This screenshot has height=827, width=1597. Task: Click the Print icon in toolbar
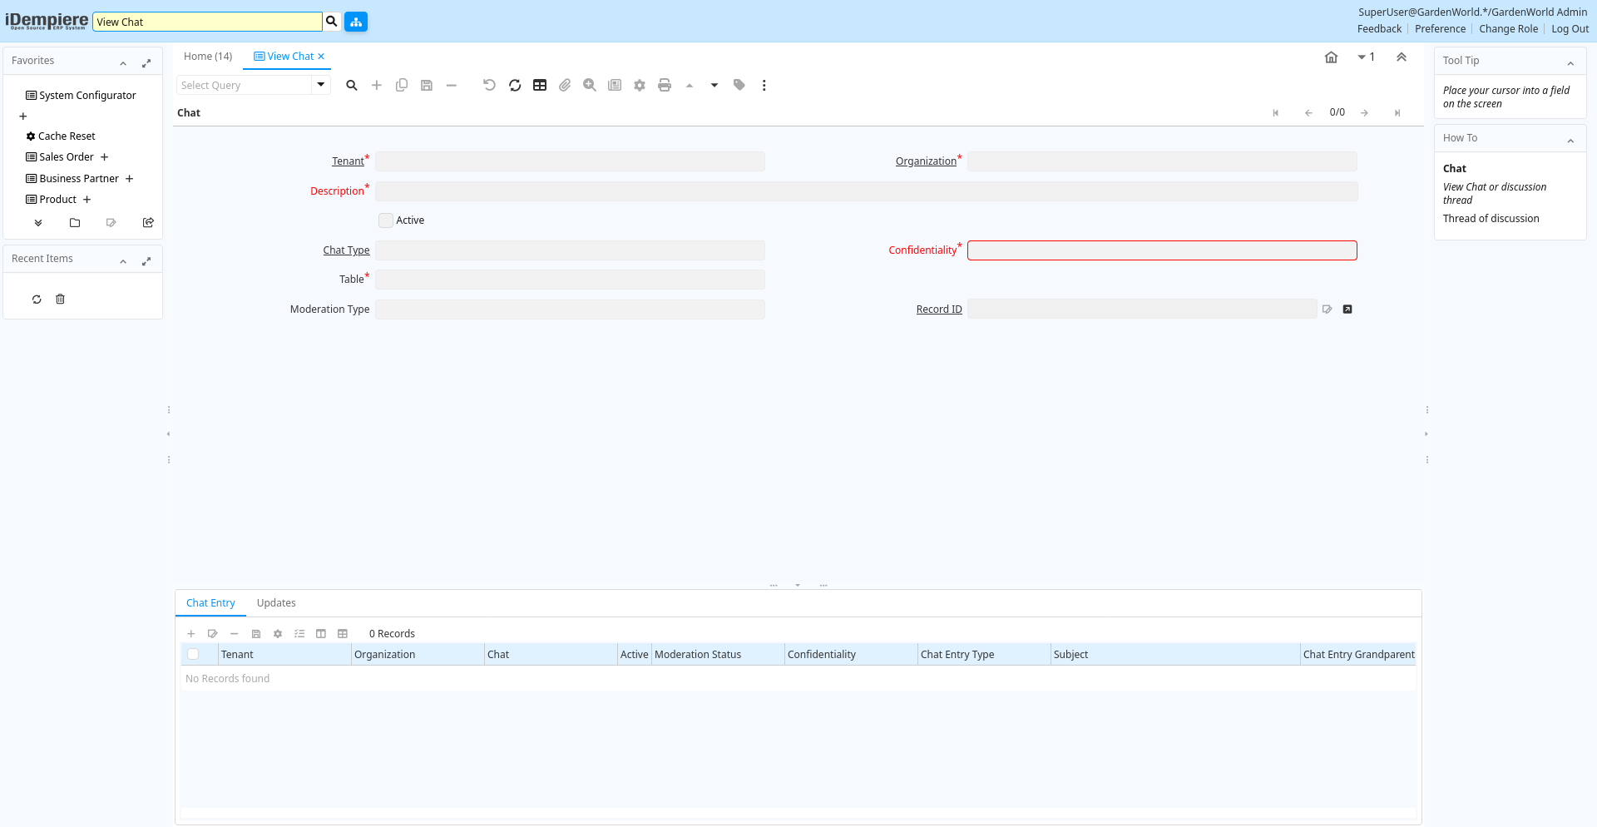[665, 85]
